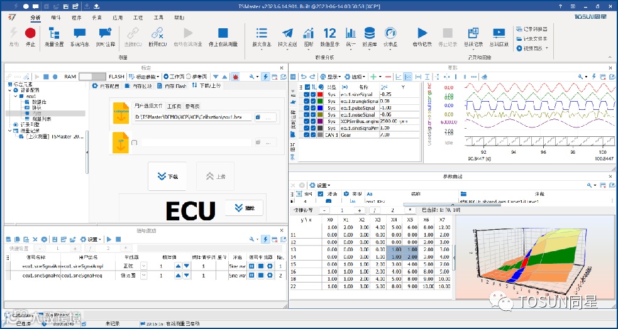Click red minus remove-signal icon
618x329 pixels.
[388, 77]
